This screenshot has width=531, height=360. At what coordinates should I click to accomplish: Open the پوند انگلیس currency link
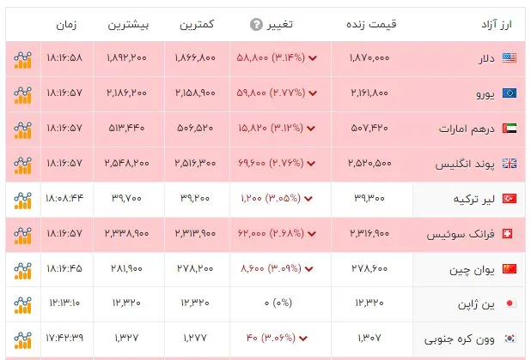(465, 165)
